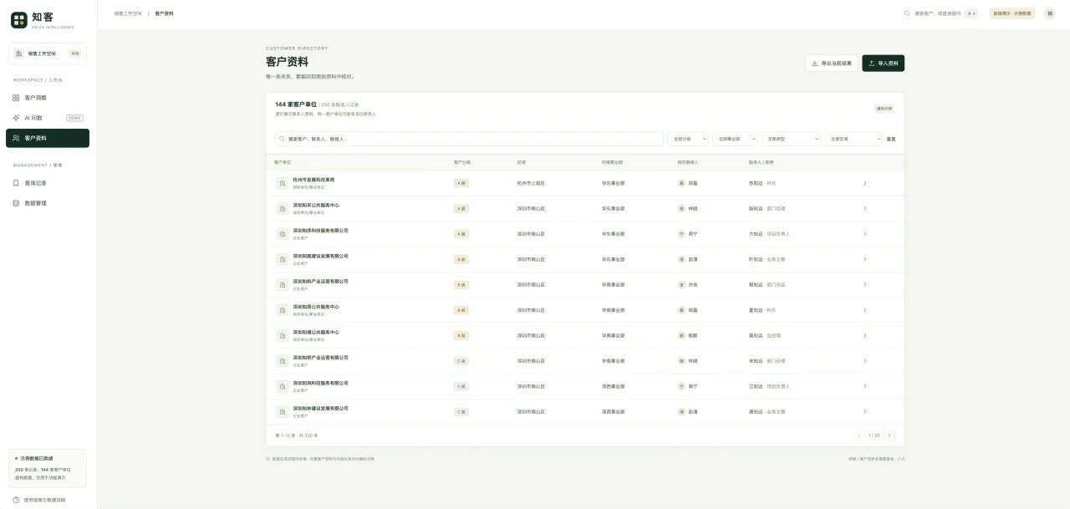
Task: Click the 导入资料 import button
Action: [x=884, y=64]
